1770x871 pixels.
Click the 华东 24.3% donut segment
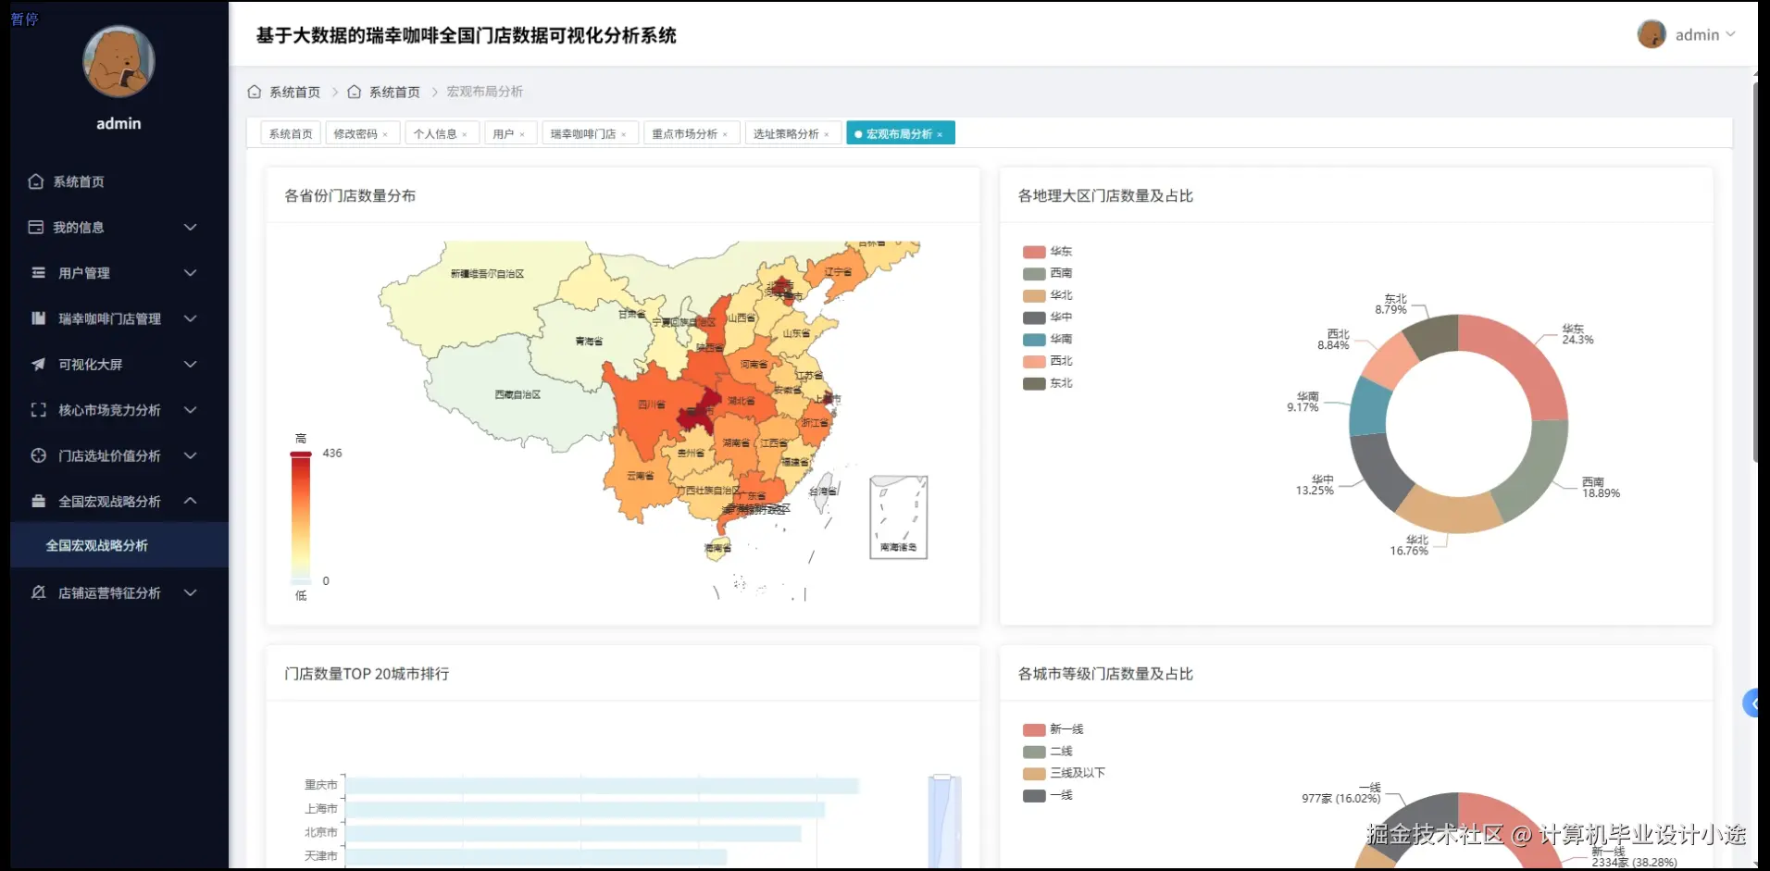(1523, 361)
